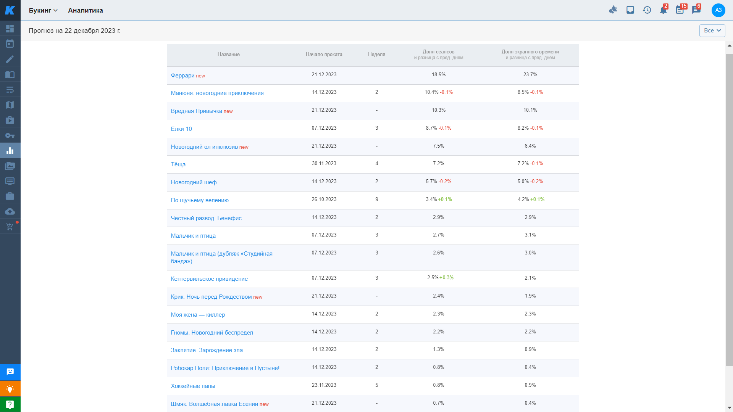Open the image gallery sidebar icon
This screenshot has width=733, height=412.
pyautogui.click(x=10, y=166)
